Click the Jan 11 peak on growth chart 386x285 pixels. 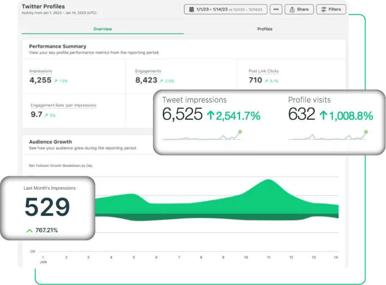point(269,181)
